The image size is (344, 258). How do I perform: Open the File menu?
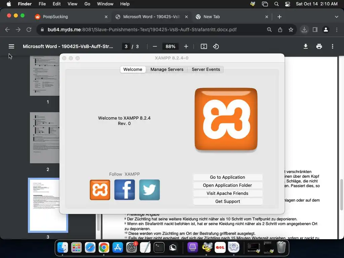42,4
